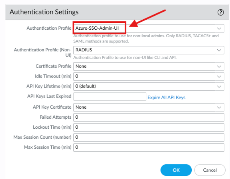This screenshot has width=230, height=179.
Task: Click the API Key Lifetime default value
Action: pos(86,86)
